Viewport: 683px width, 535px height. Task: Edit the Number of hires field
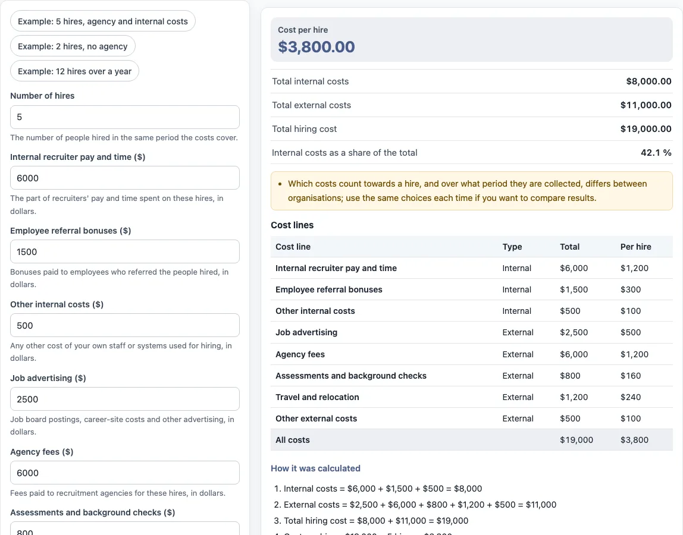click(124, 117)
